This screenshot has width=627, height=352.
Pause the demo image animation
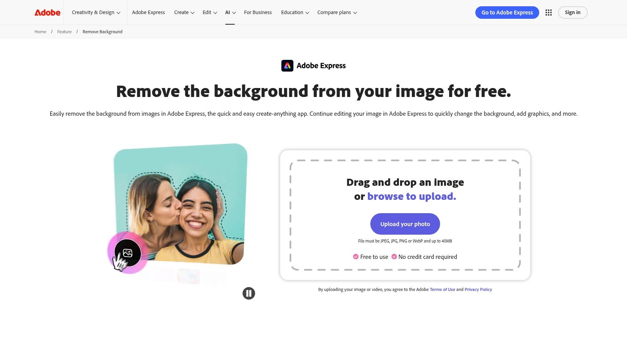click(x=249, y=293)
